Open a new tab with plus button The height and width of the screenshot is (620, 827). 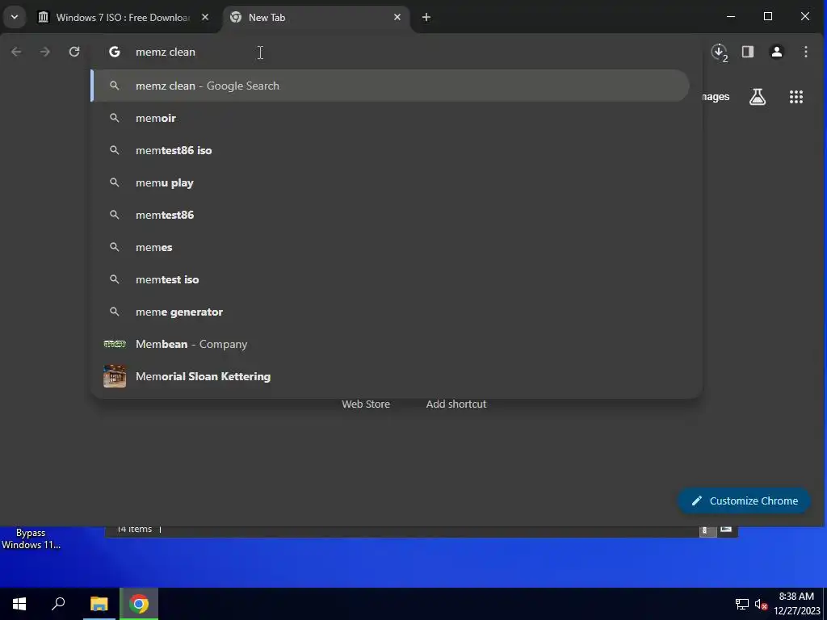click(426, 18)
